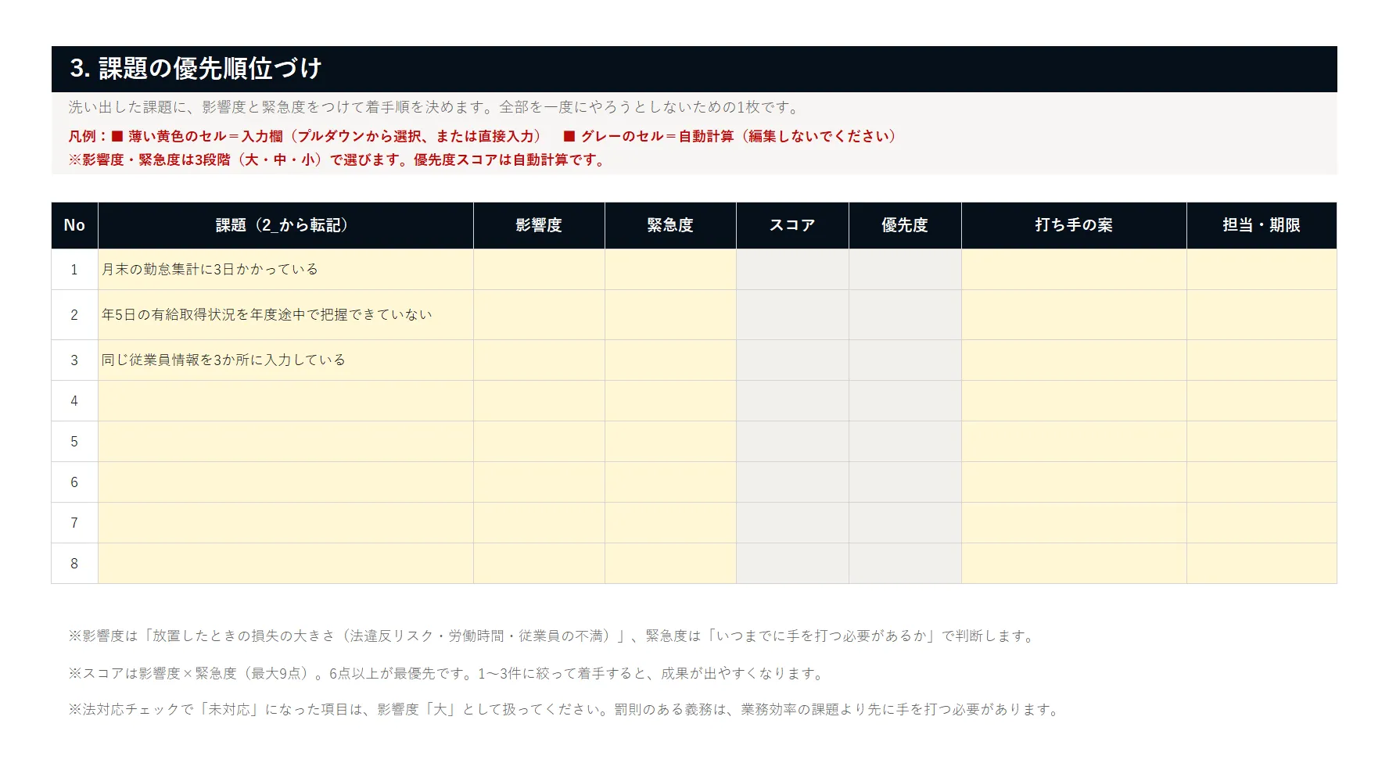Click the title '3. 課題の優先順位づけ'

pos(196,69)
